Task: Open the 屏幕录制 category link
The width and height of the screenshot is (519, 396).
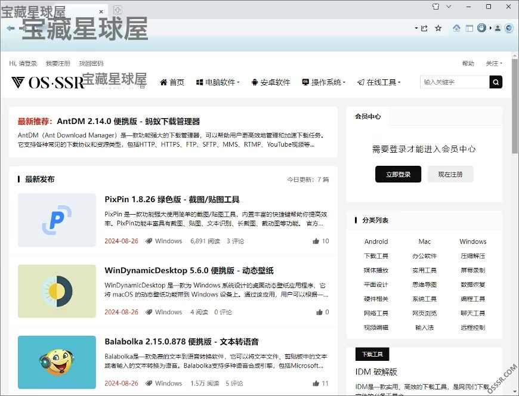Action: [473, 270]
